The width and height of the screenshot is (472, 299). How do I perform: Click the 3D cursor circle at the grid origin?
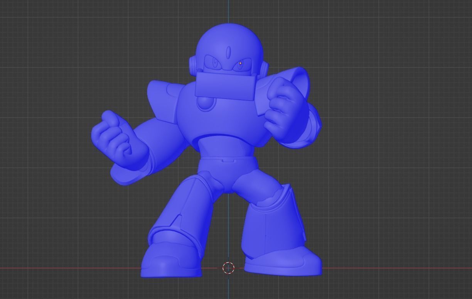228,268
